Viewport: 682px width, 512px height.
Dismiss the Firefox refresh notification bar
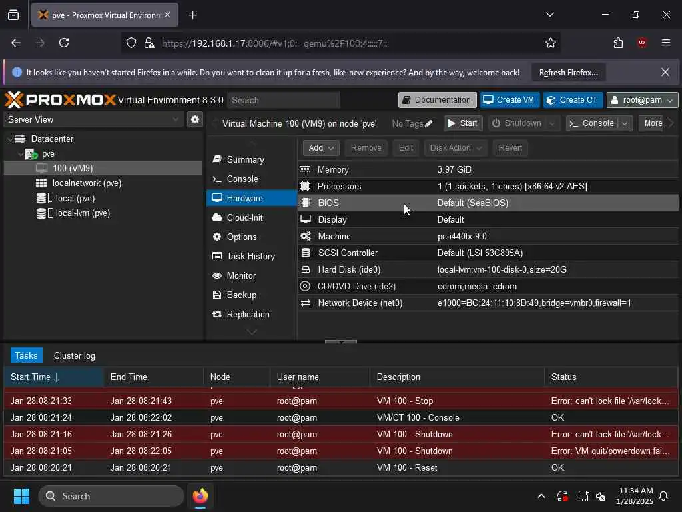[665, 72]
